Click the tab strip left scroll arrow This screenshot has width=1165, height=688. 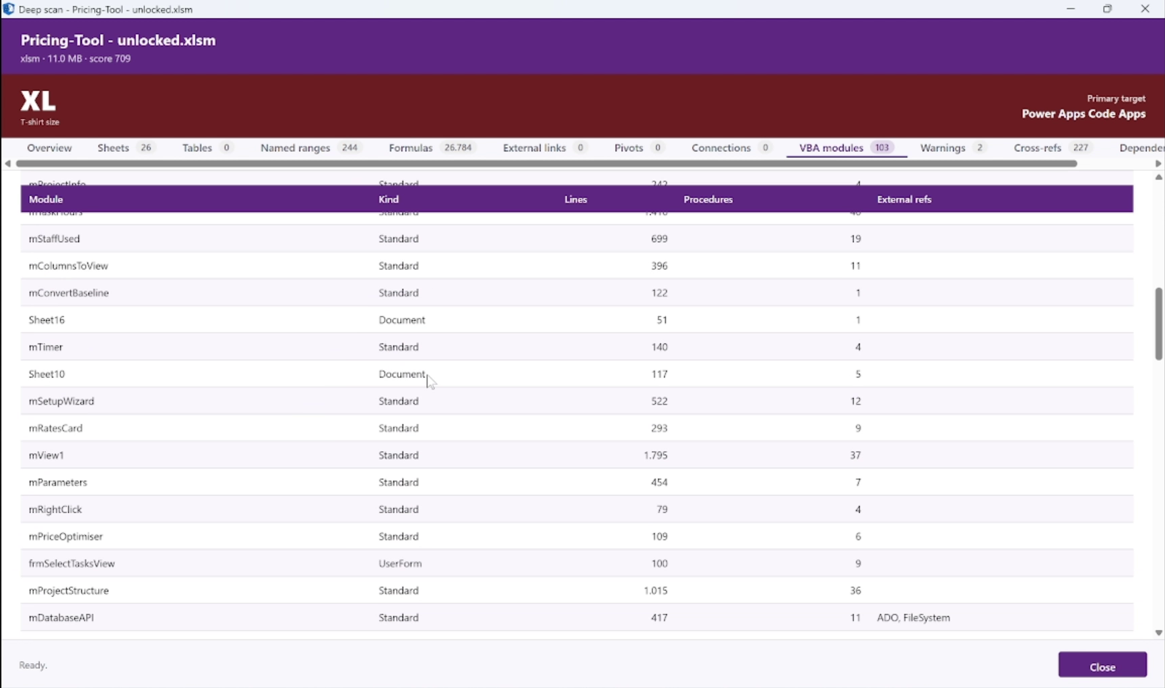pos(7,164)
